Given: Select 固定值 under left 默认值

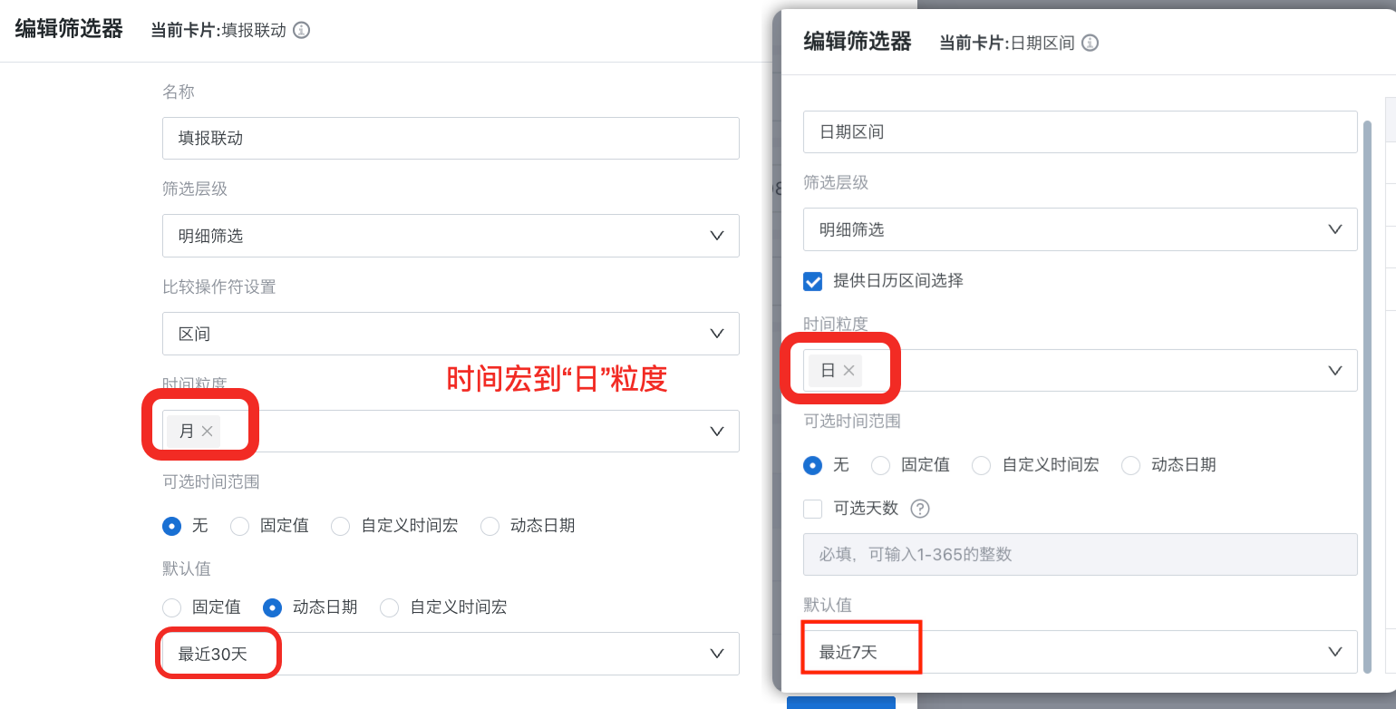Looking at the screenshot, I should point(172,607).
